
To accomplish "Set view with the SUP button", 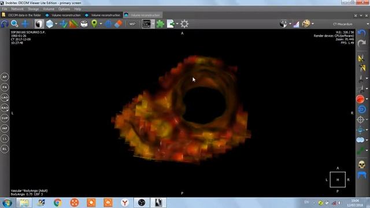I will 5,118.
